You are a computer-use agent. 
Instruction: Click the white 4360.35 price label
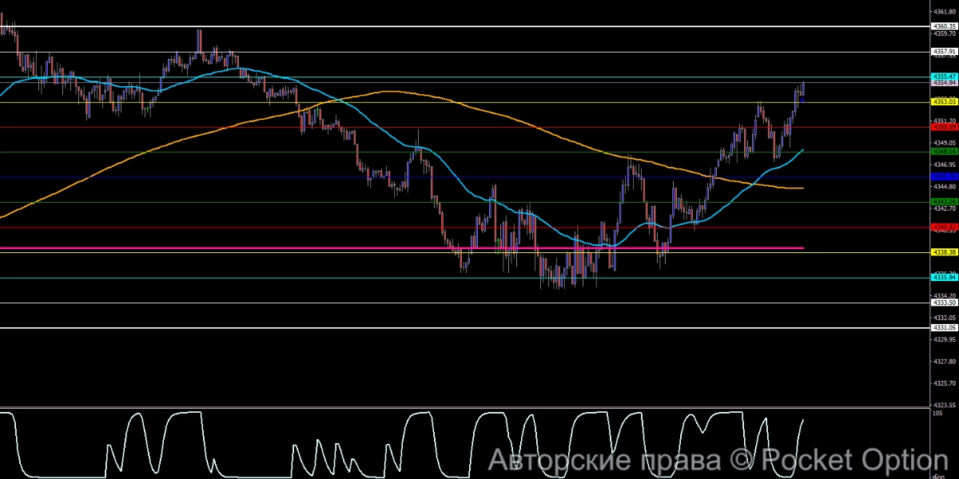click(x=944, y=26)
